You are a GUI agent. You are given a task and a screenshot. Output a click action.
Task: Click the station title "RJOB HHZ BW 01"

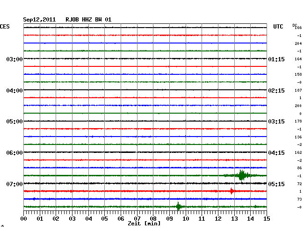(88, 20)
